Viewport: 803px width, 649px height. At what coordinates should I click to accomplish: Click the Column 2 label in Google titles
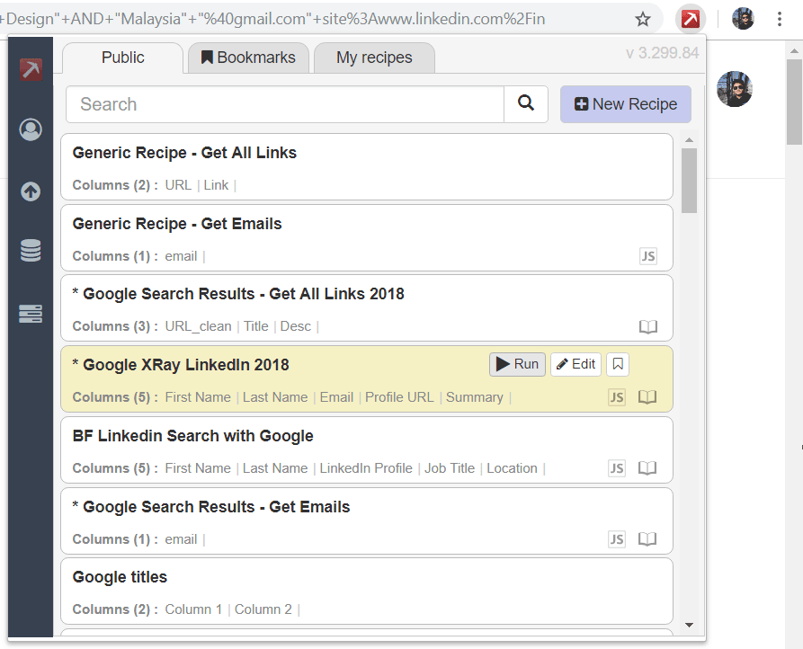coord(263,609)
